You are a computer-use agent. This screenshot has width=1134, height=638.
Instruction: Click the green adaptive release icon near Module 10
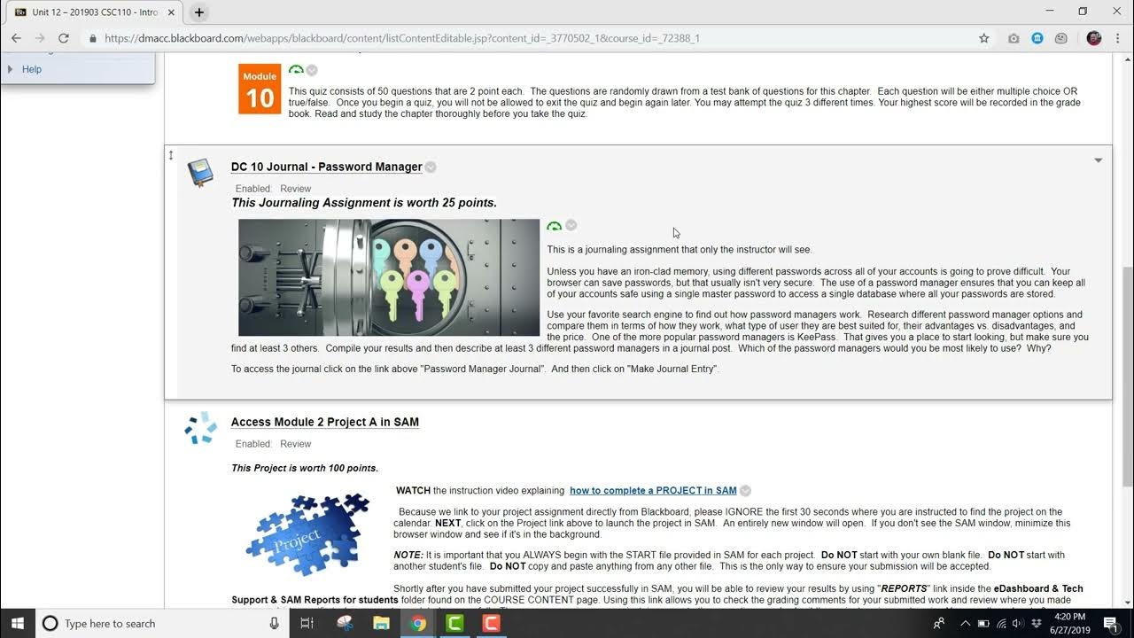pyautogui.click(x=296, y=69)
